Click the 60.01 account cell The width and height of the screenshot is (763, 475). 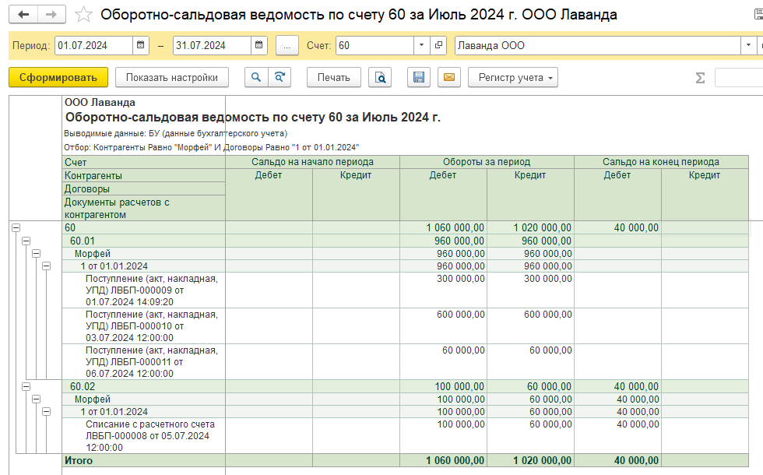[x=143, y=241]
